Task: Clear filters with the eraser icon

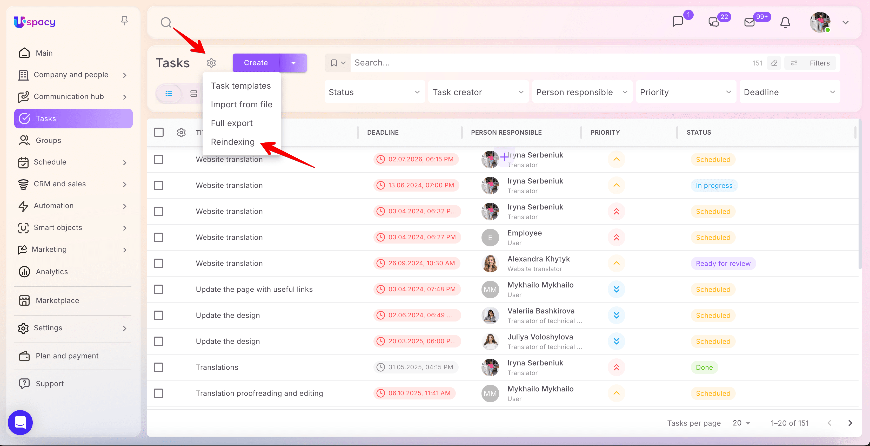Action: click(774, 63)
